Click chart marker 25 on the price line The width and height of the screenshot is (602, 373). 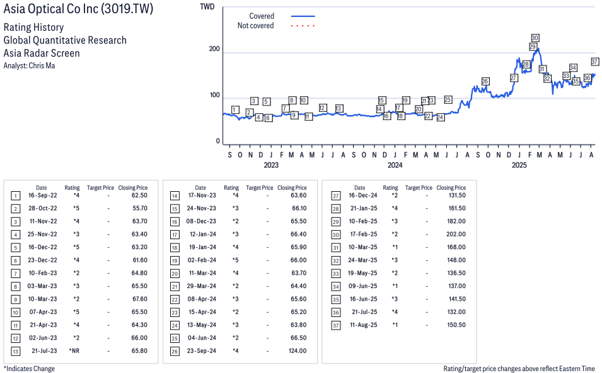click(x=448, y=99)
